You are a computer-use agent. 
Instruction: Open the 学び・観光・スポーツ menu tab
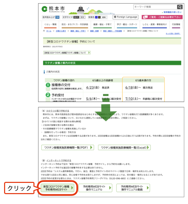pos(127,25)
